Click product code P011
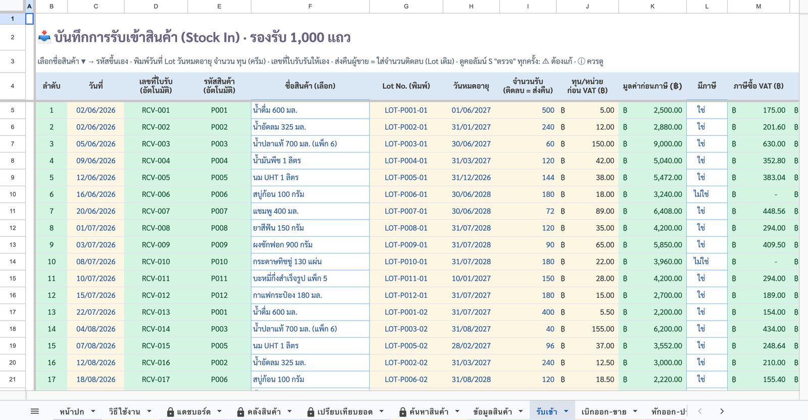This screenshot has width=808, height=420. [219, 279]
